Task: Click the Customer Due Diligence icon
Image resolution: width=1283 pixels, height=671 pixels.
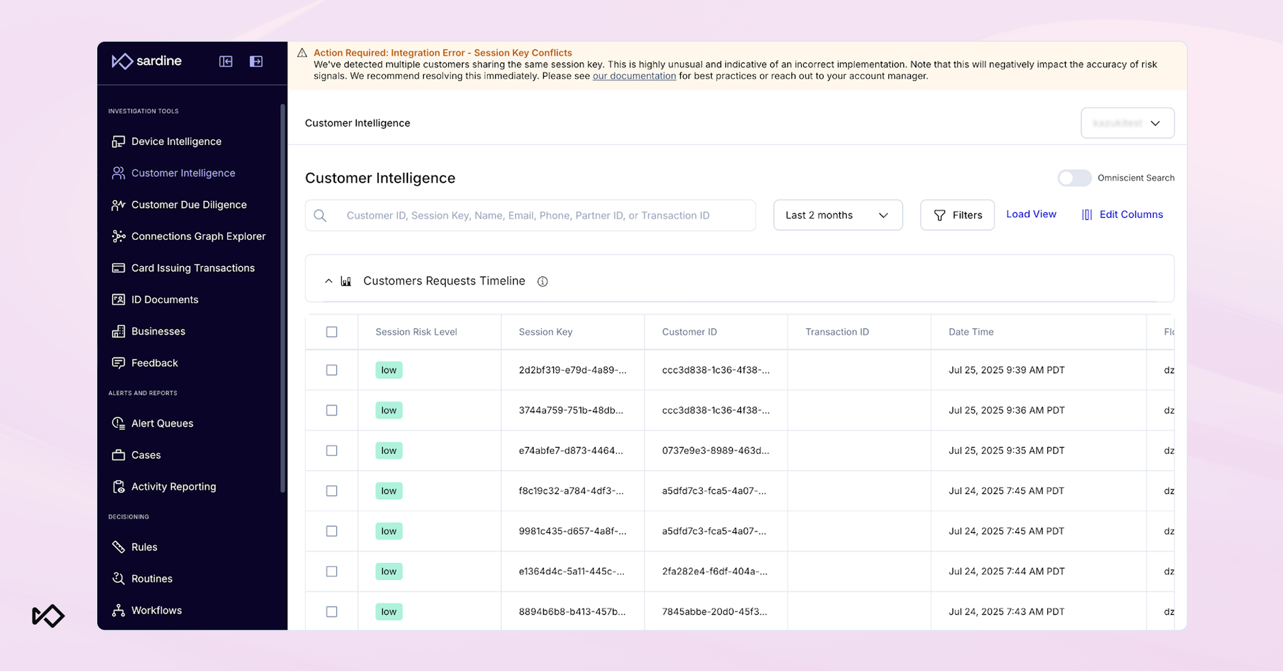Action: [x=118, y=205]
